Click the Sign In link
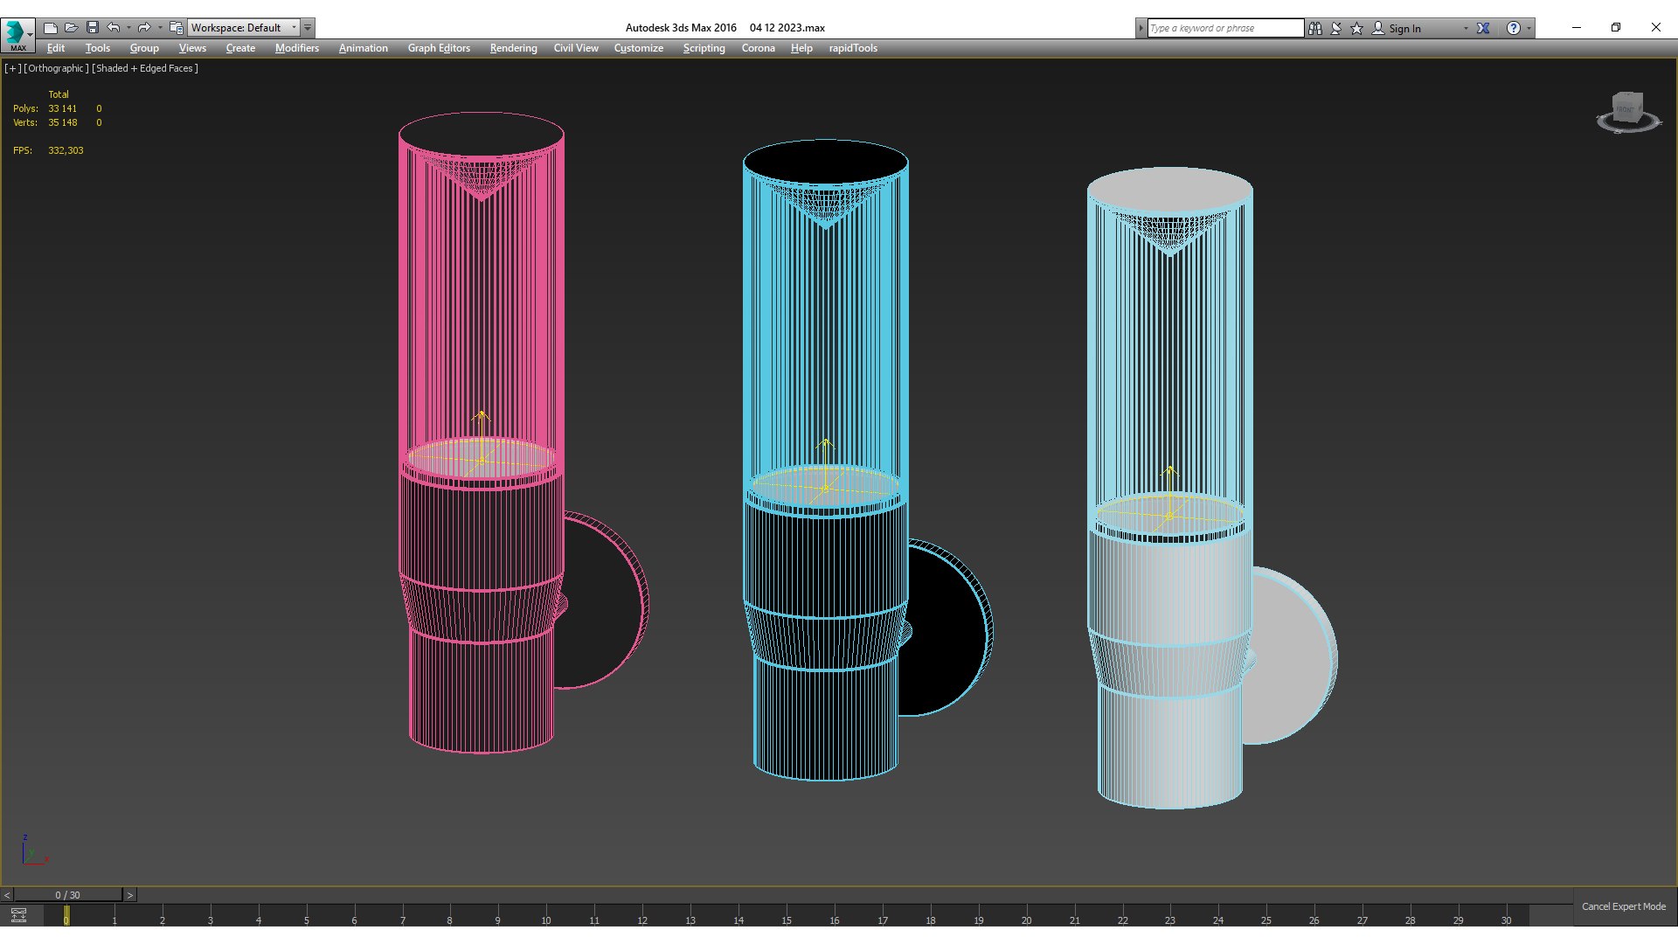Image resolution: width=1678 pixels, height=944 pixels. [x=1404, y=28]
